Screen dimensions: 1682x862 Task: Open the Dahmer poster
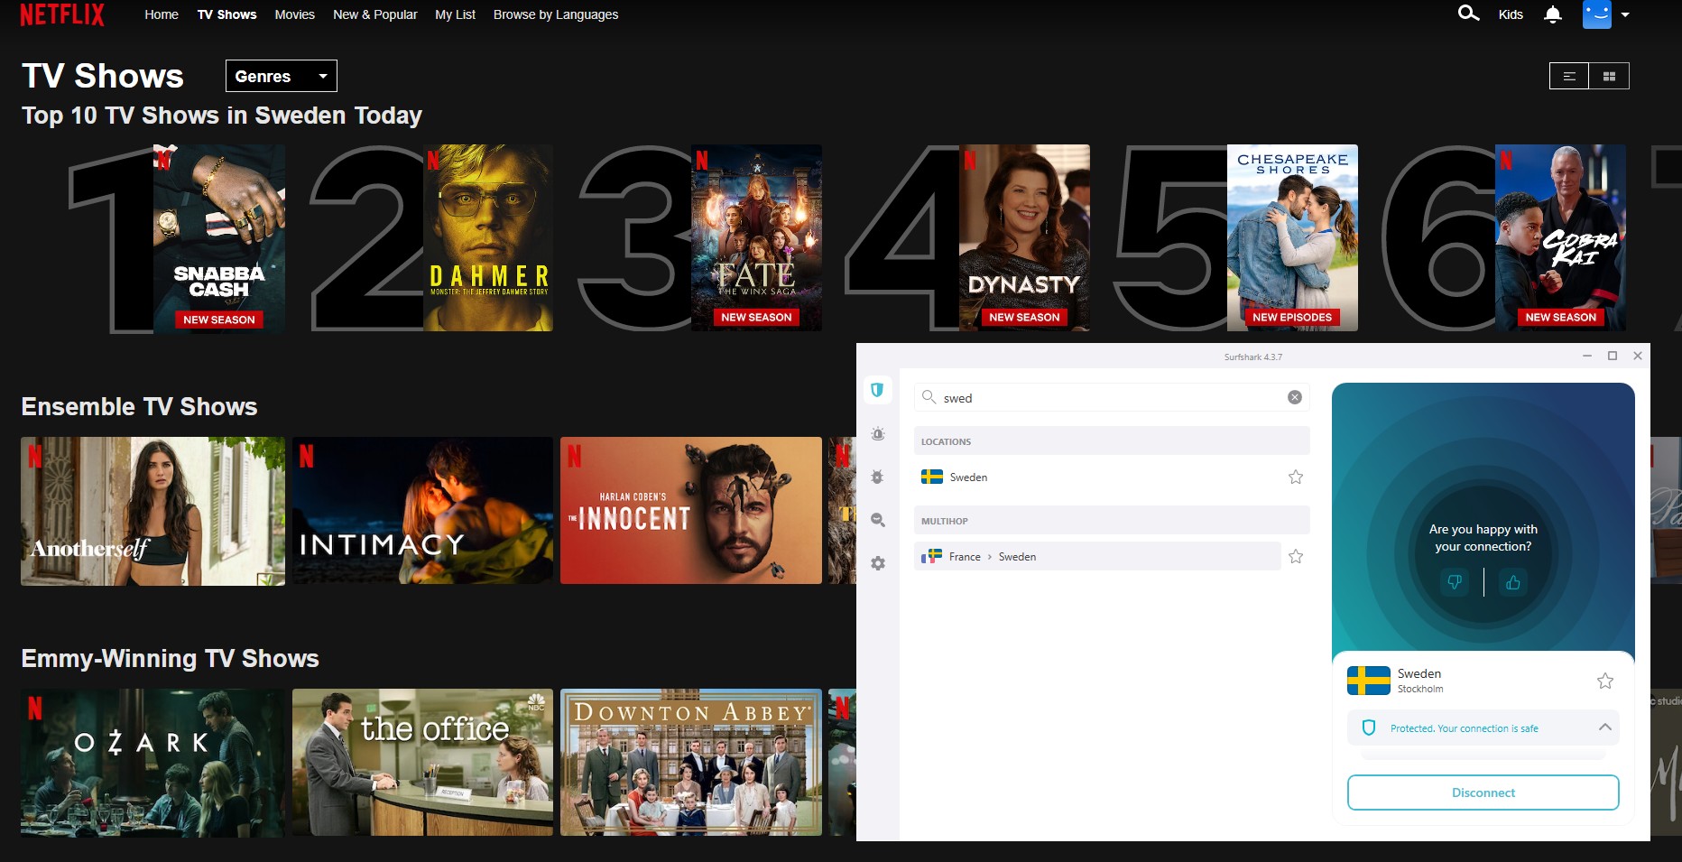pyautogui.click(x=487, y=238)
